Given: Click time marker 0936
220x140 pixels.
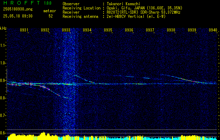Looking at the screenshot, I should click(129, 30).
